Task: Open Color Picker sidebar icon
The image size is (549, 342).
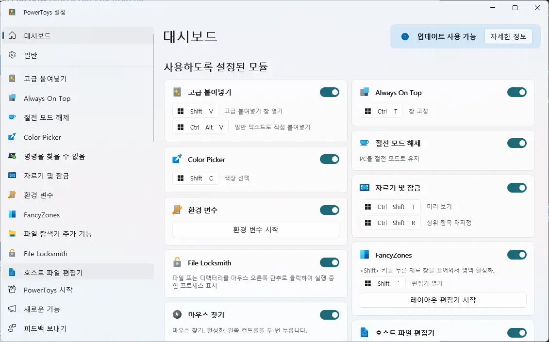Action: [12, 137]
